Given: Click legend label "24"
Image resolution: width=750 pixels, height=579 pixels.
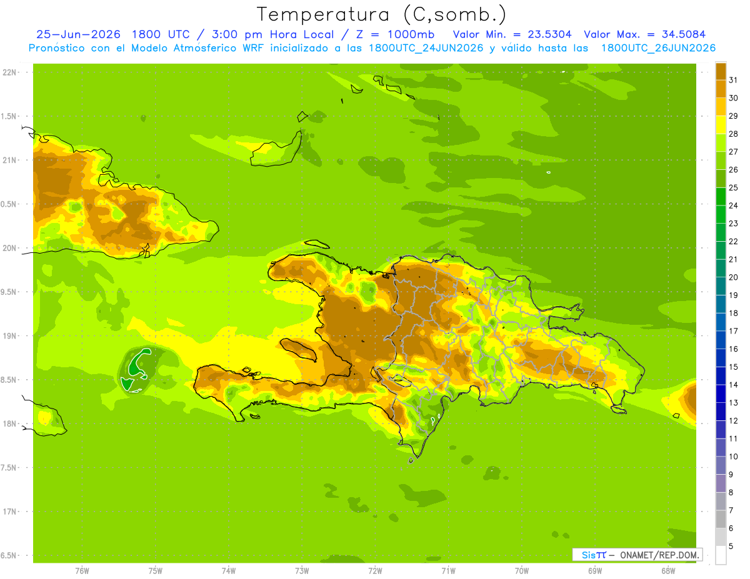Looking at the screenshot, I should click(x=733, y=205).
